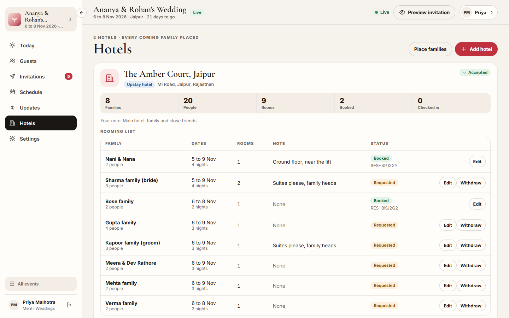The height and width of the screenshot is (318, 509).
Task: Click the Invitations paper plane icon
Action: (12, 76)
